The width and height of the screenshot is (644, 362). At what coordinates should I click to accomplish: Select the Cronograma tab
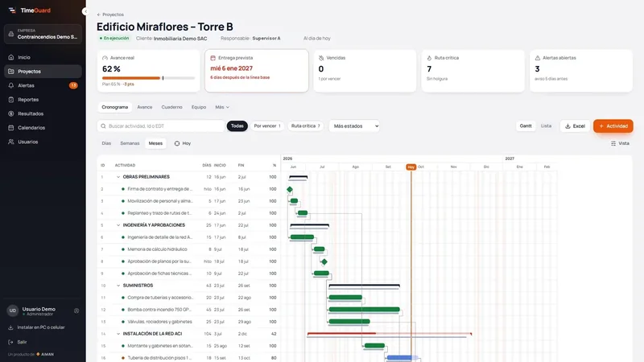pos(114,107)
